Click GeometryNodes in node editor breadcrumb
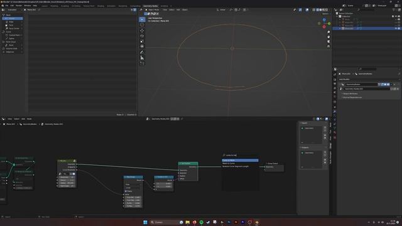 coord(29,124)
